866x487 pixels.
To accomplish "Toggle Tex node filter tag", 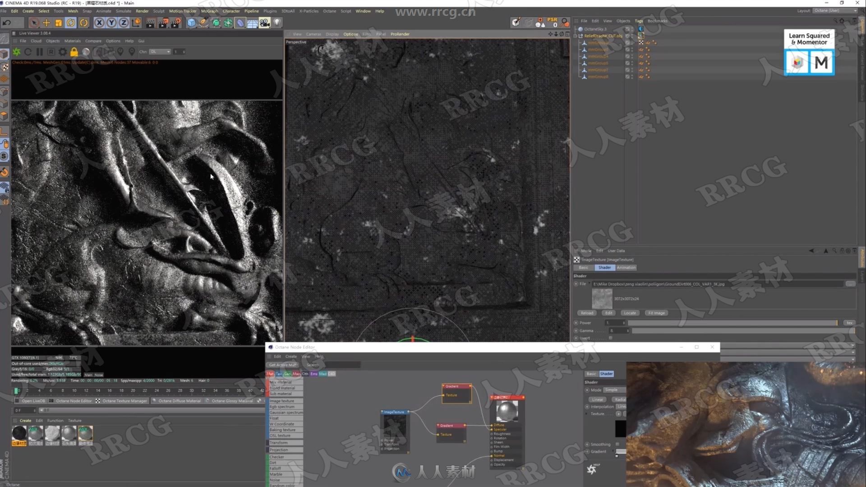I will point(279,374).
